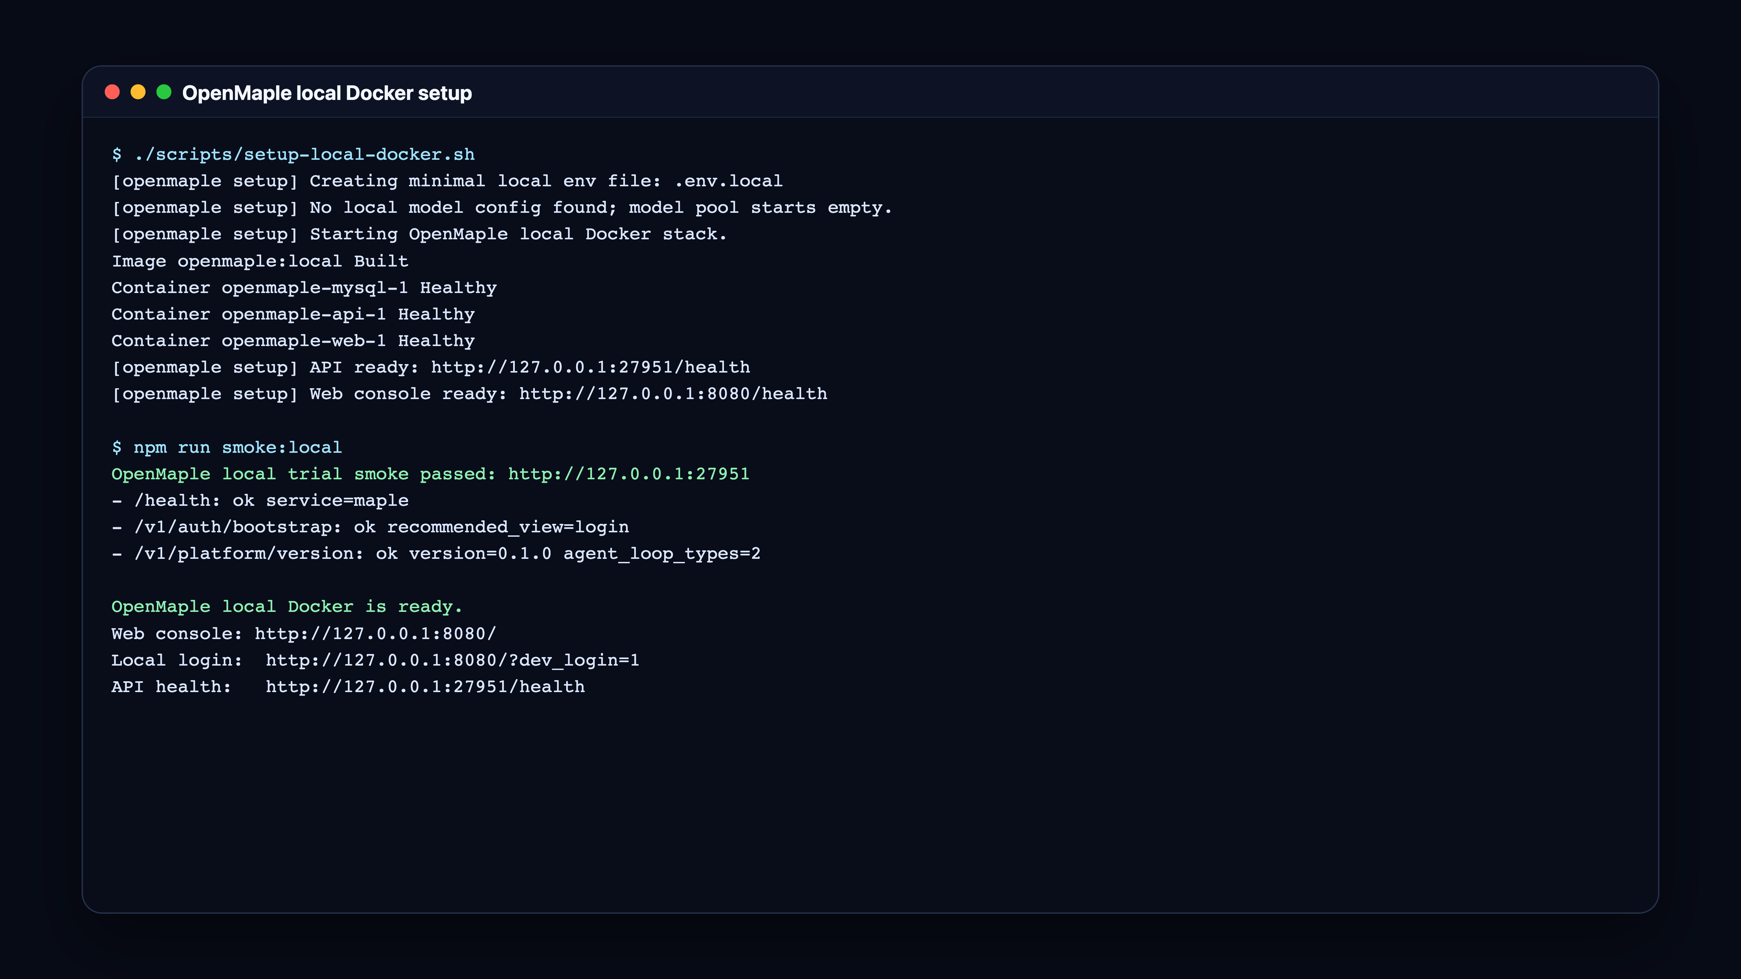
Task: Click the '/health: ok service=maple' line
Action: [x=260, y=501]
